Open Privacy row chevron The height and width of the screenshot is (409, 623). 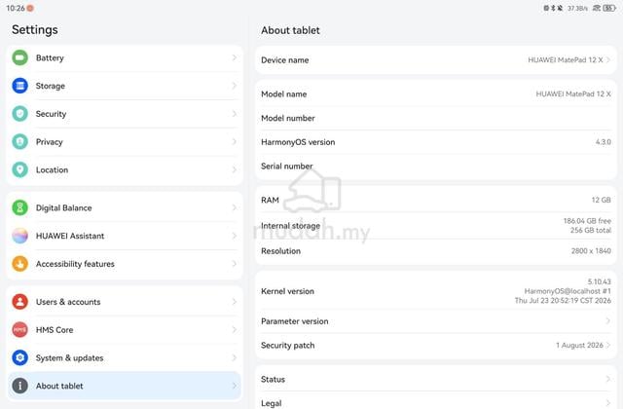coord(235,141)
